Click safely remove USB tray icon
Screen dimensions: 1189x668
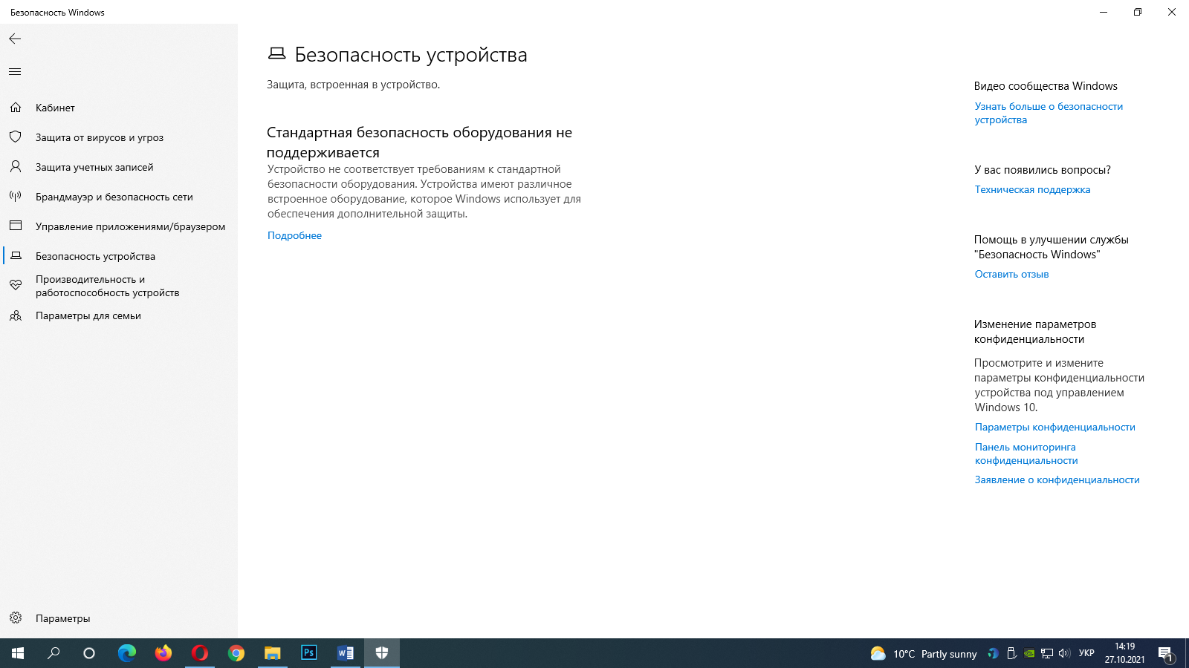pyautogui.click(x=1011, y=654)
